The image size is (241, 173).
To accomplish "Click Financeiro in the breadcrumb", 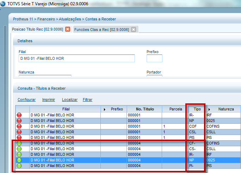I will click(46, 19).
